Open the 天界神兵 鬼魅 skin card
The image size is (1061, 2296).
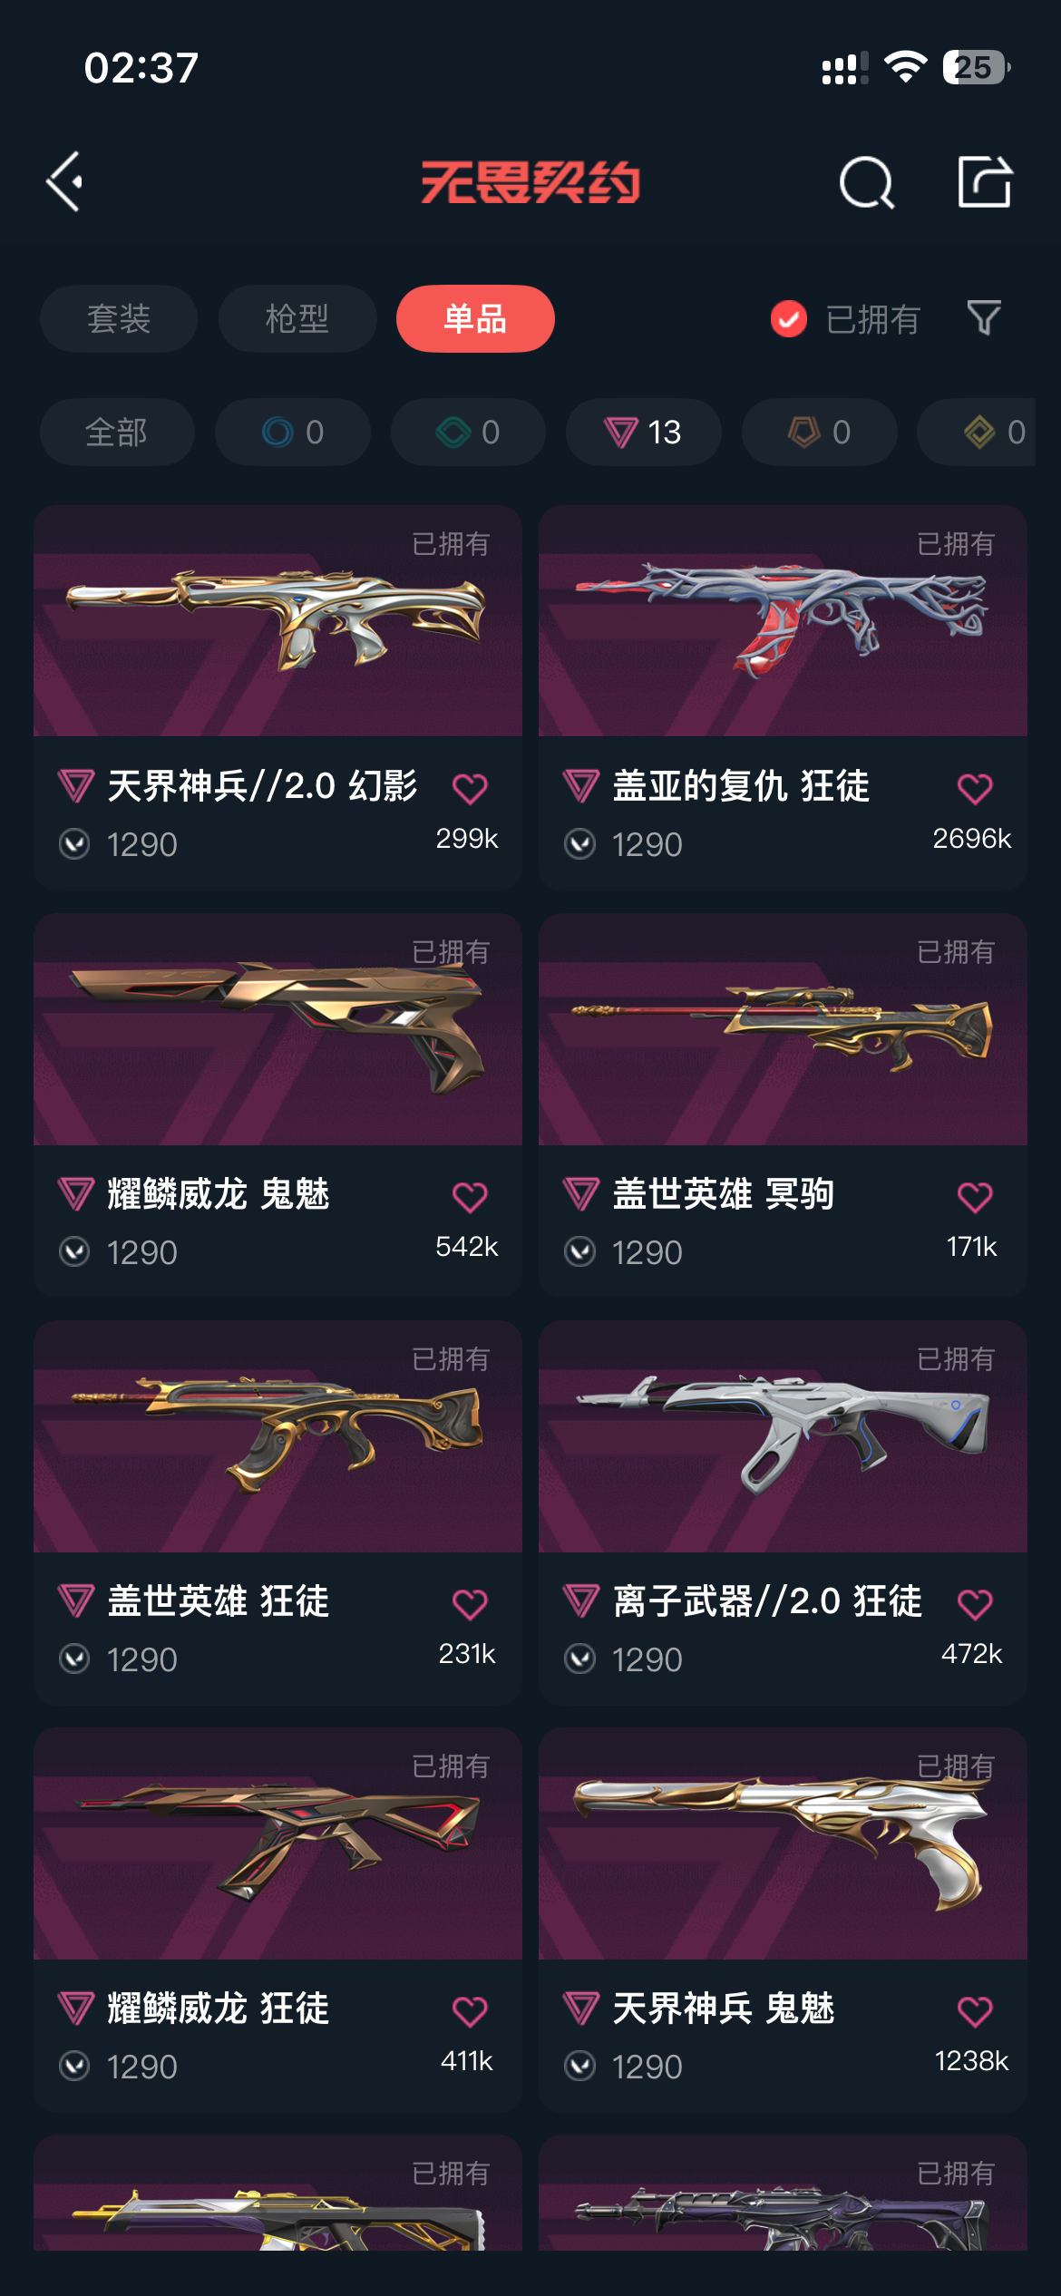click(783, 1919)
